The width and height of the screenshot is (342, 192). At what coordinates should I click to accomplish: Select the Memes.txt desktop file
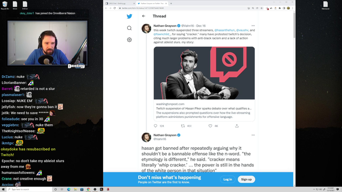click(x=325, y=5)
